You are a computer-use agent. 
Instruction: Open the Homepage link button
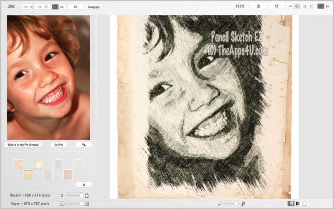94,7
